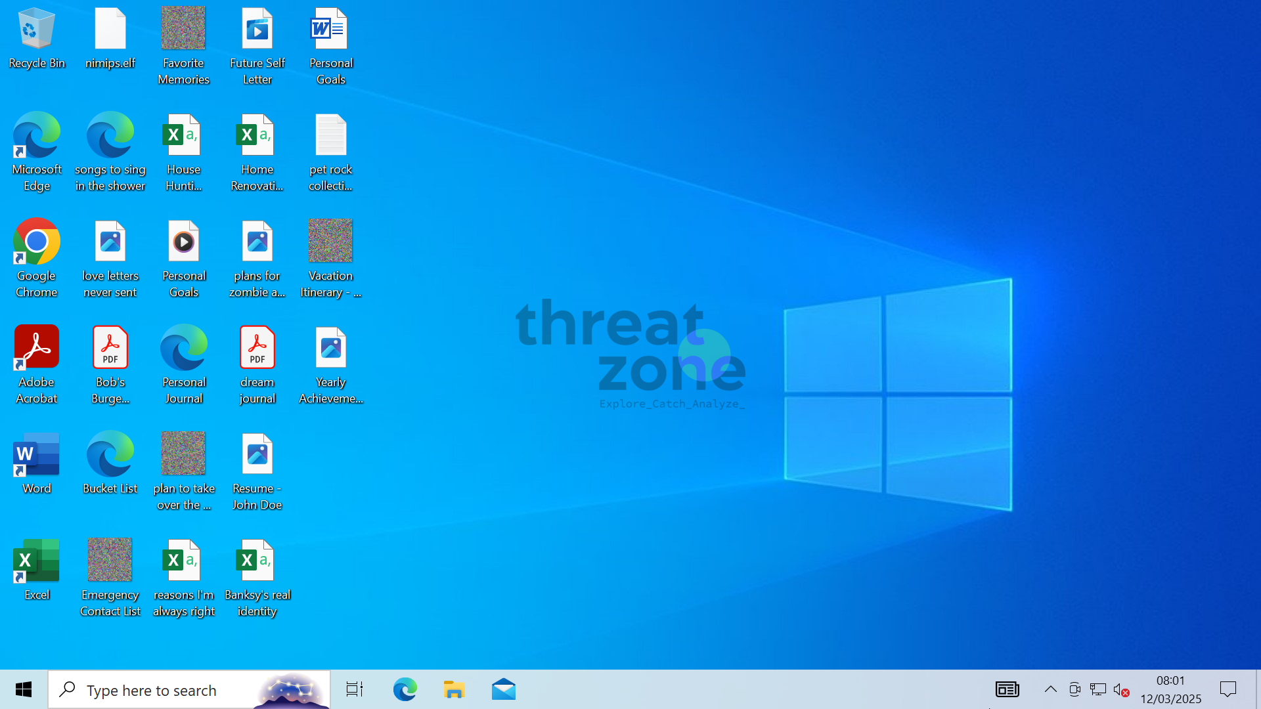Open the network status tray icon

(1098, 689)
